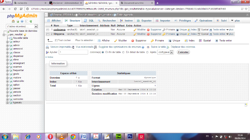
Task: Switch to the Afficher tab
Action: (x=54, y=21)
